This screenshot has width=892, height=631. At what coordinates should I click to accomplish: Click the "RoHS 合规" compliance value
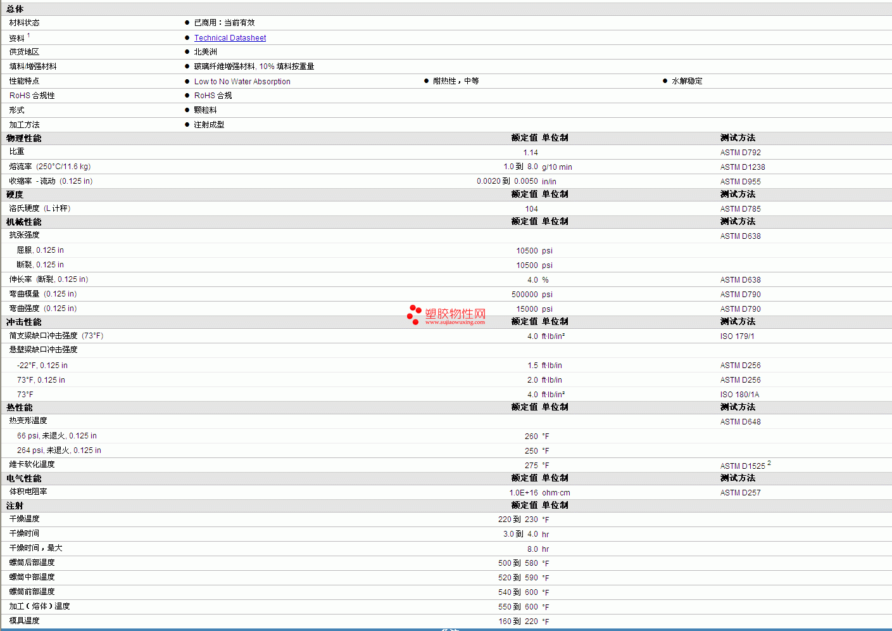click(x=213, y=96)
